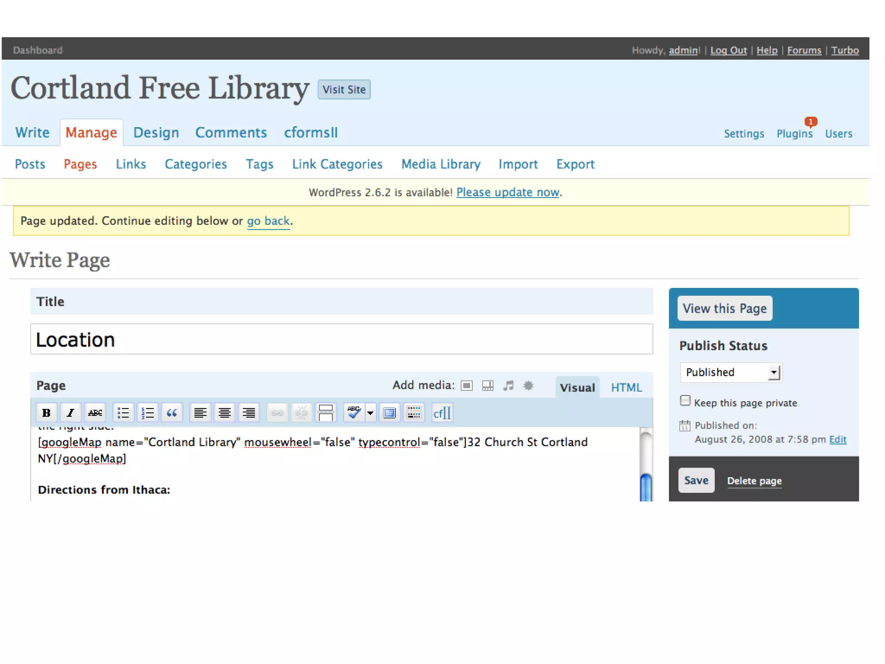
Task: Toggle italic formatting in editor toolbar
Action: tap(70, 413)
